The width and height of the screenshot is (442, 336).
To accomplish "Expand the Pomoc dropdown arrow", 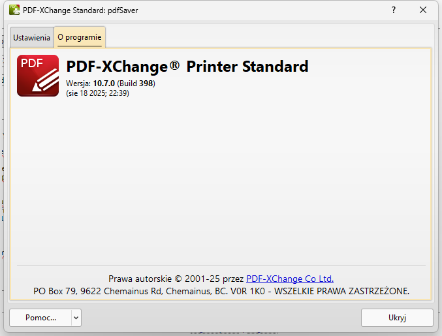I will tap(76, 318).
